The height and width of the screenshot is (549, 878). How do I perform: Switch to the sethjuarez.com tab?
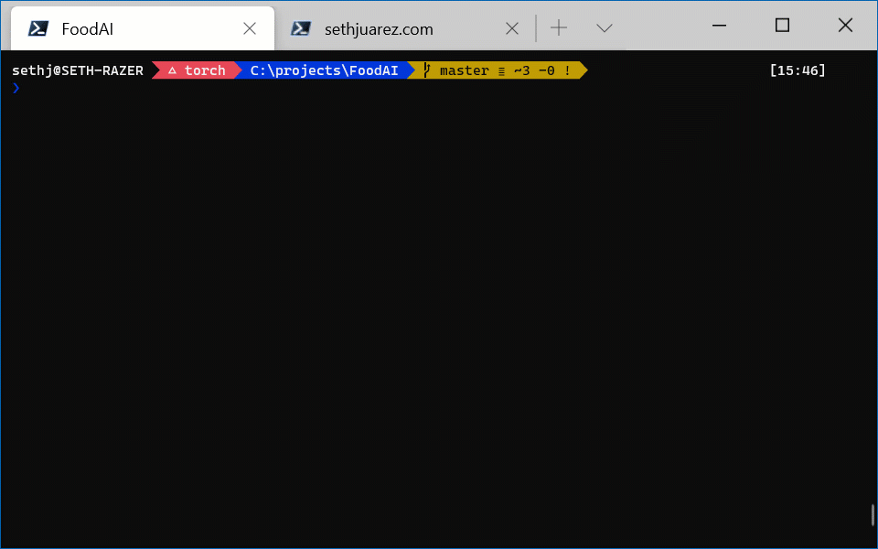[379, 29]
